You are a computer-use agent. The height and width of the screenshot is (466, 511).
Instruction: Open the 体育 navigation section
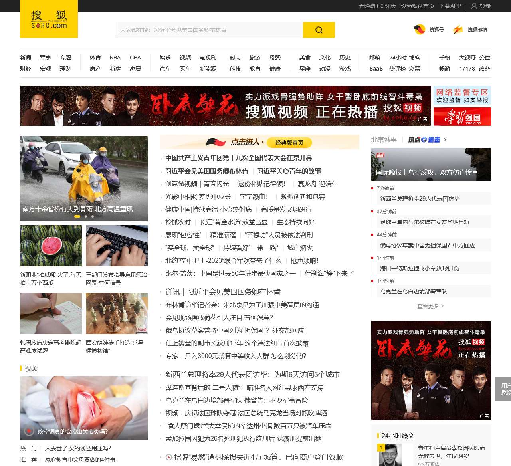click(x=95, y=58)
